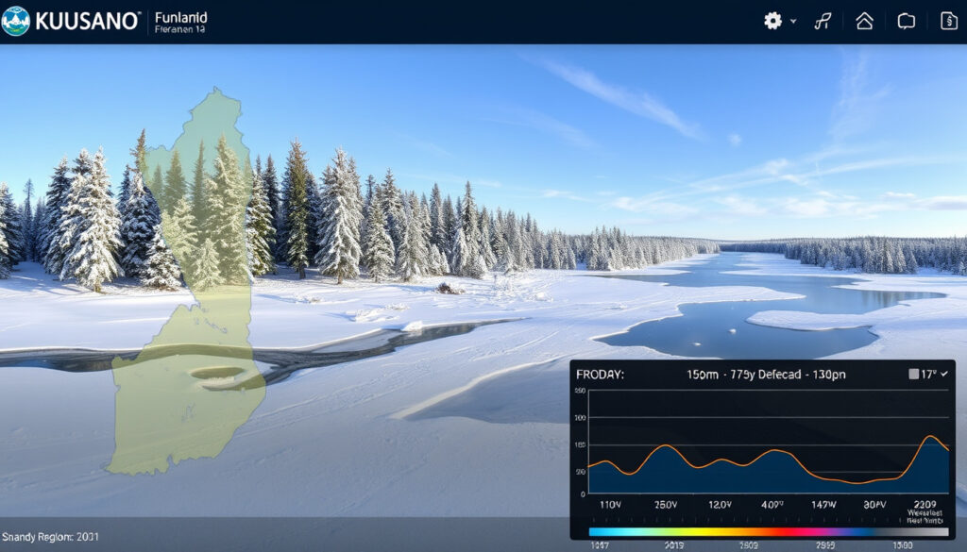This screenshot has width=967, height=552.
Task: Click the KUUSANO round logo icon
Action: point(15,21)
